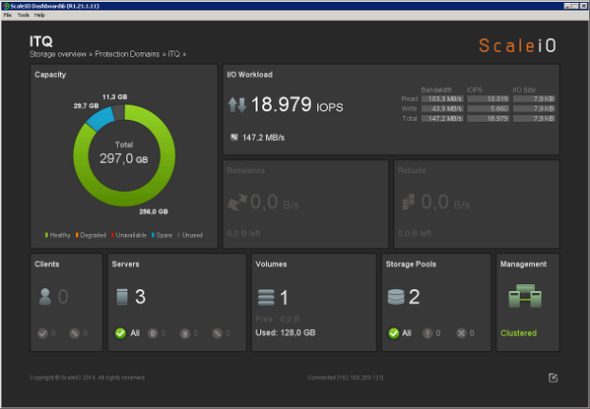Screen dimensions: 590x409
Task: Click the orange Degraded legend swatch
Action: (x=77, y=235)
